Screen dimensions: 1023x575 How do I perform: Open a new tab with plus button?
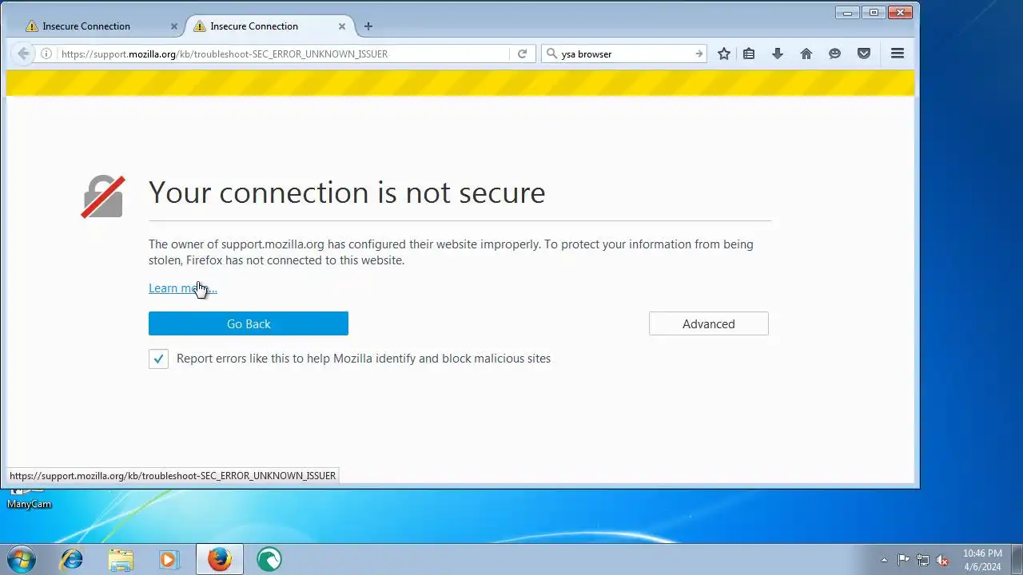tap(368, 26)
